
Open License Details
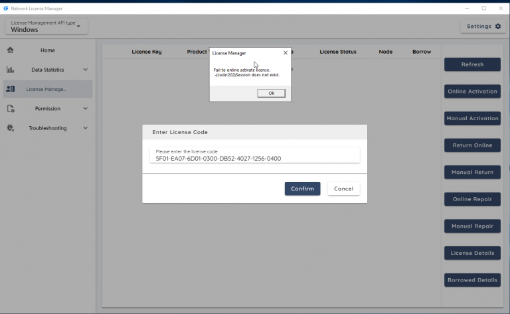(x=472, y=253)
